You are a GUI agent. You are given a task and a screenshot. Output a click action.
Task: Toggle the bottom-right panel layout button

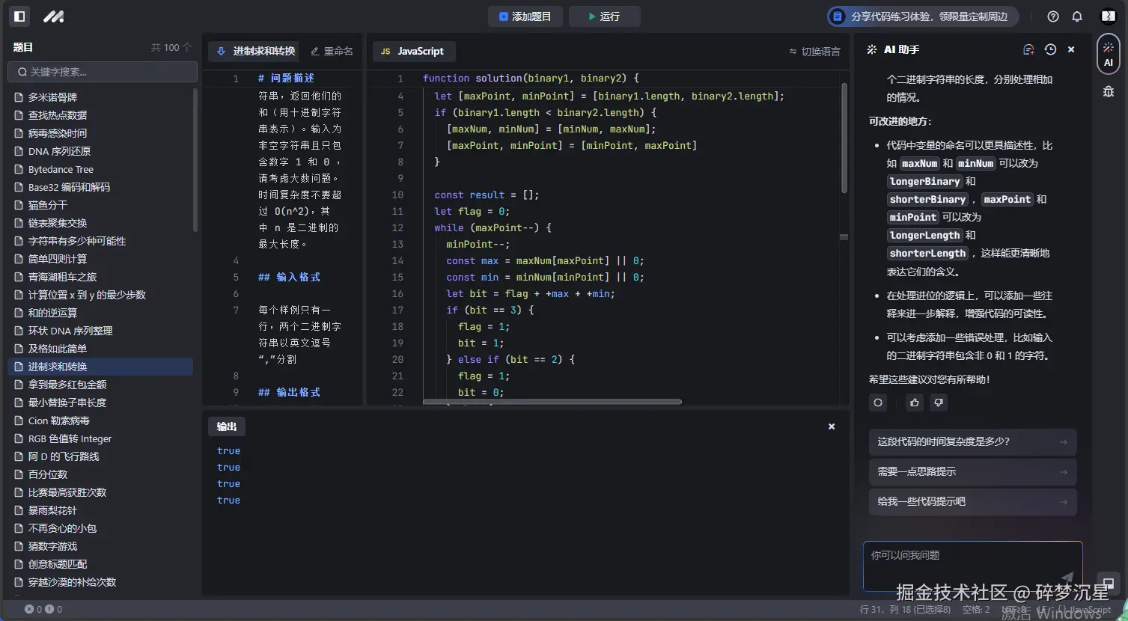[x=1109, y=583]
